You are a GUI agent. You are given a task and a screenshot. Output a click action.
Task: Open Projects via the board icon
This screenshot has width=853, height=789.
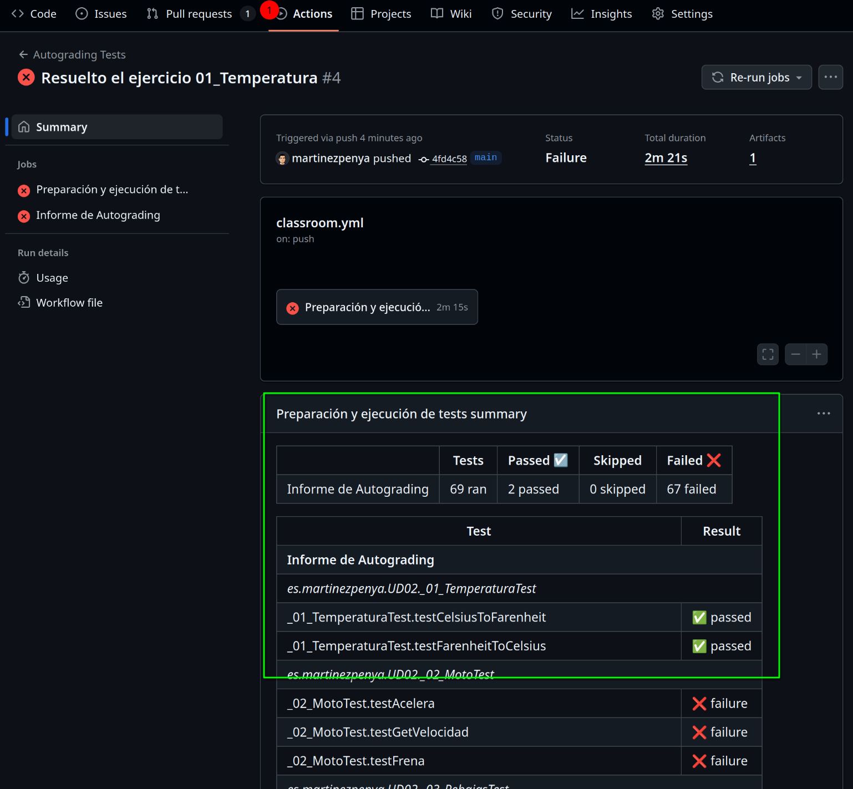tap(357, 13)
